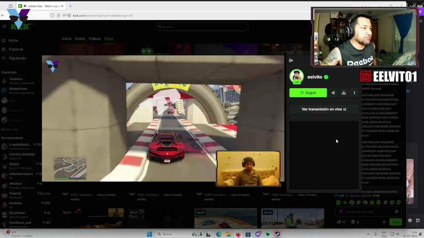Expand the Mostrar más followed list
Viewport: 424px width, 238px height.
point(9,130)
